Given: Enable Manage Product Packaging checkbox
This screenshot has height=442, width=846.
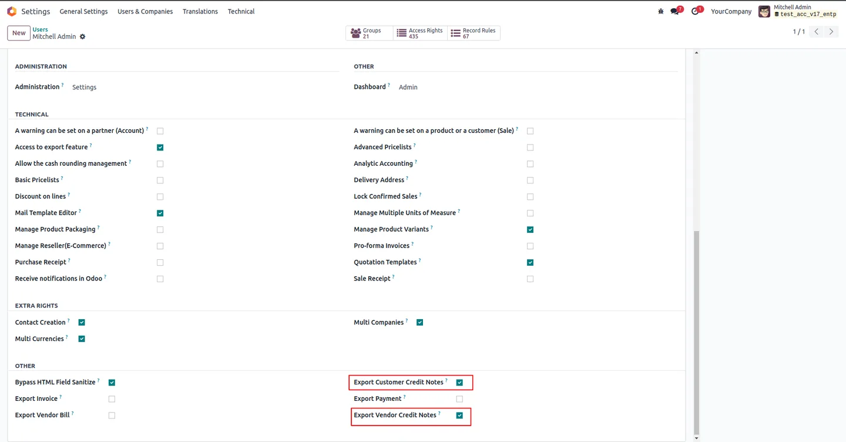Looking at the screenshot, I should coord(160,230).
